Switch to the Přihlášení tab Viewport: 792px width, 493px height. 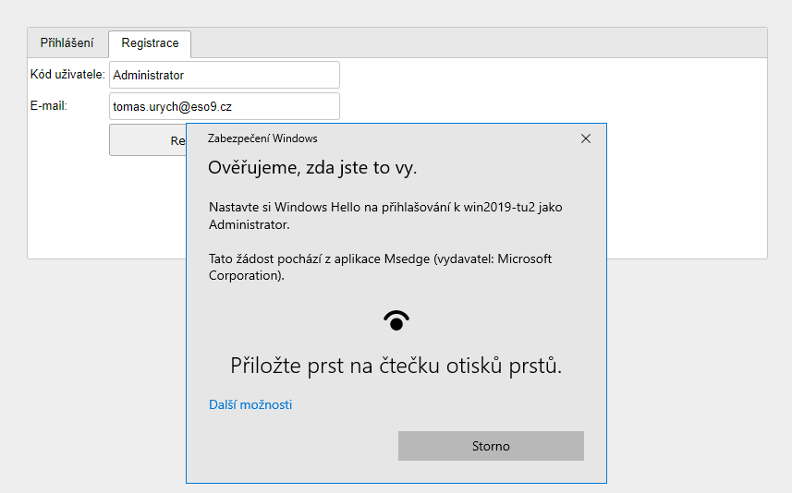click(67, 42)
